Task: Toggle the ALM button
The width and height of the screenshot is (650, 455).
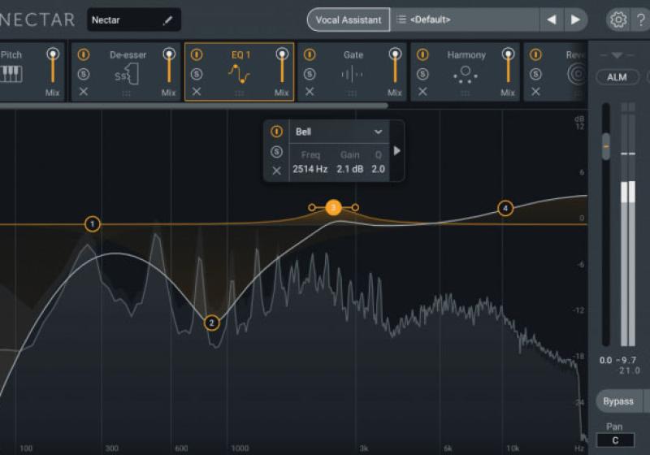Action: coord(617,77)
